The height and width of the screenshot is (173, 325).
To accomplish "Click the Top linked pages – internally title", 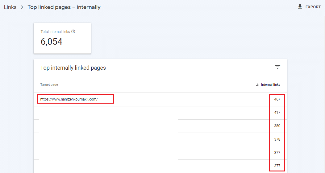I will 64,7.
